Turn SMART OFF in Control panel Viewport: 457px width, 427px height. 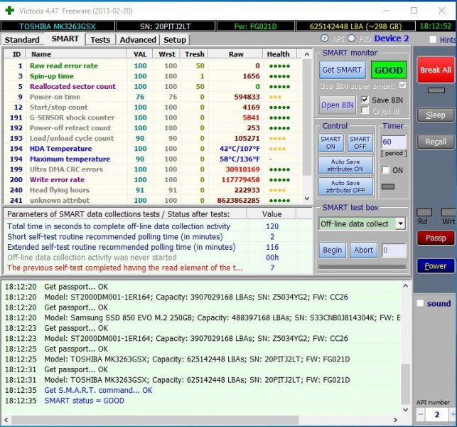(360, 143)
